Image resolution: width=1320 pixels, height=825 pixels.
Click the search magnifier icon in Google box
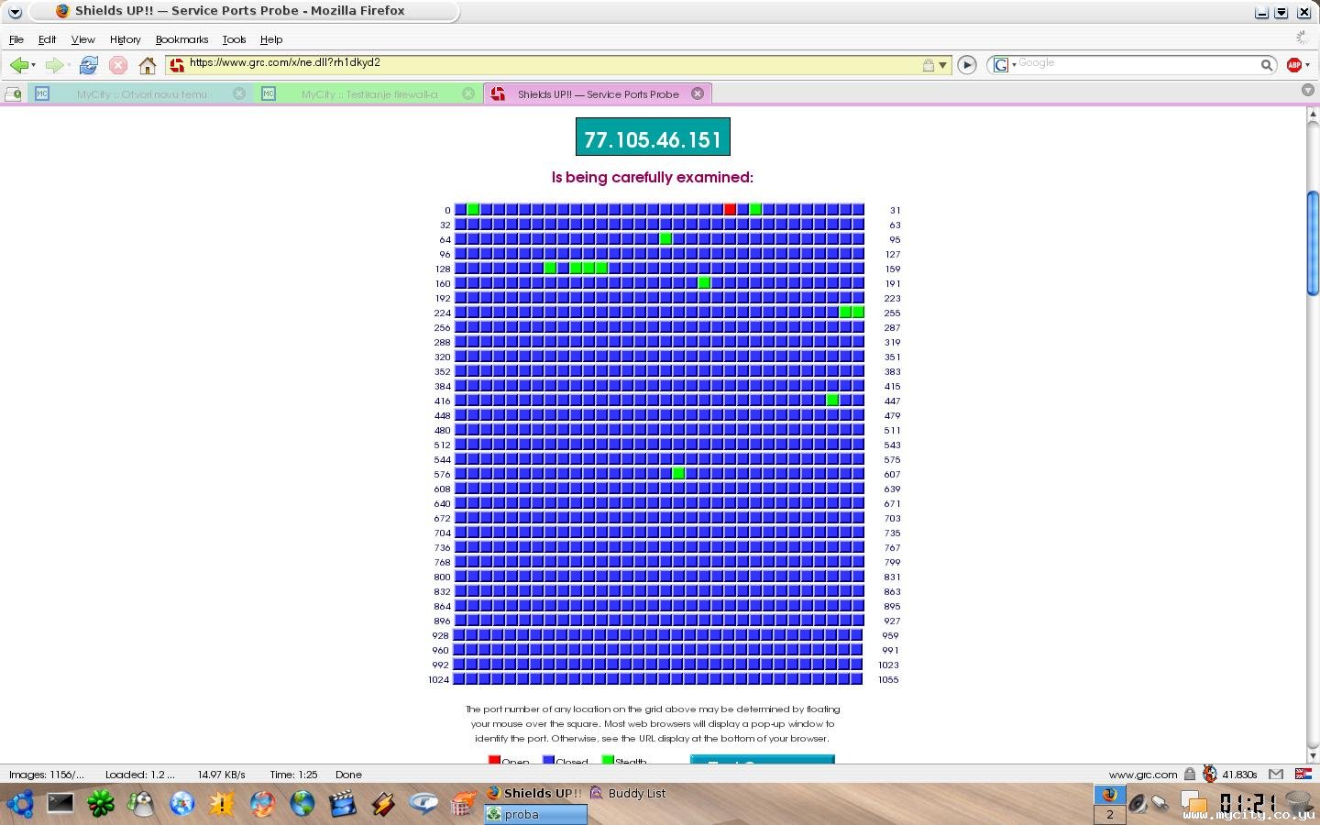(1266, 65)
